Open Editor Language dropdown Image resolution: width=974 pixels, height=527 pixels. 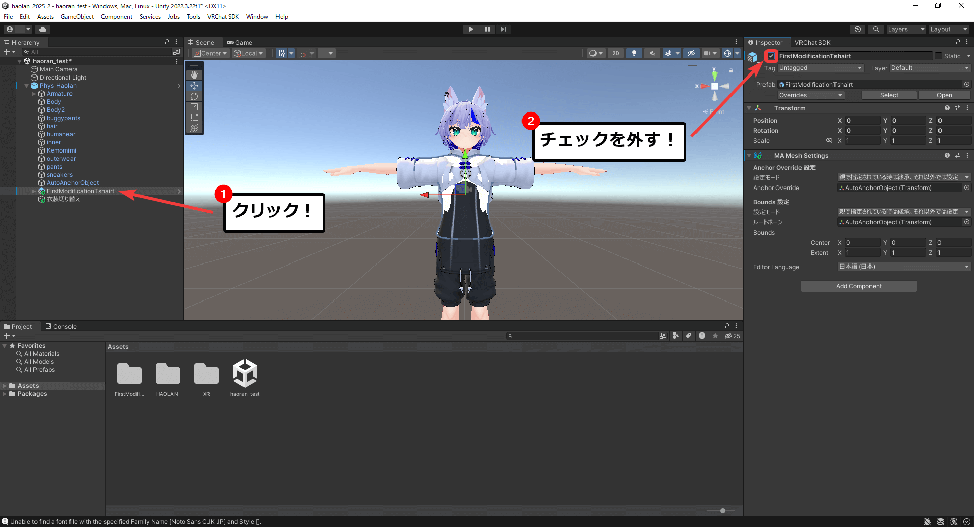pyautogui.click(x=903, y=267)
